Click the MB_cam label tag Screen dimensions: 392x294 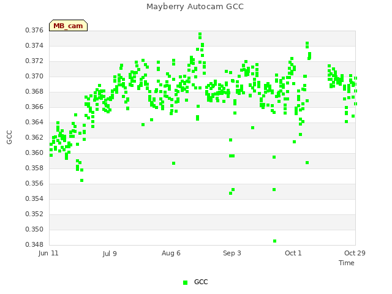click(x=68, y=26)
